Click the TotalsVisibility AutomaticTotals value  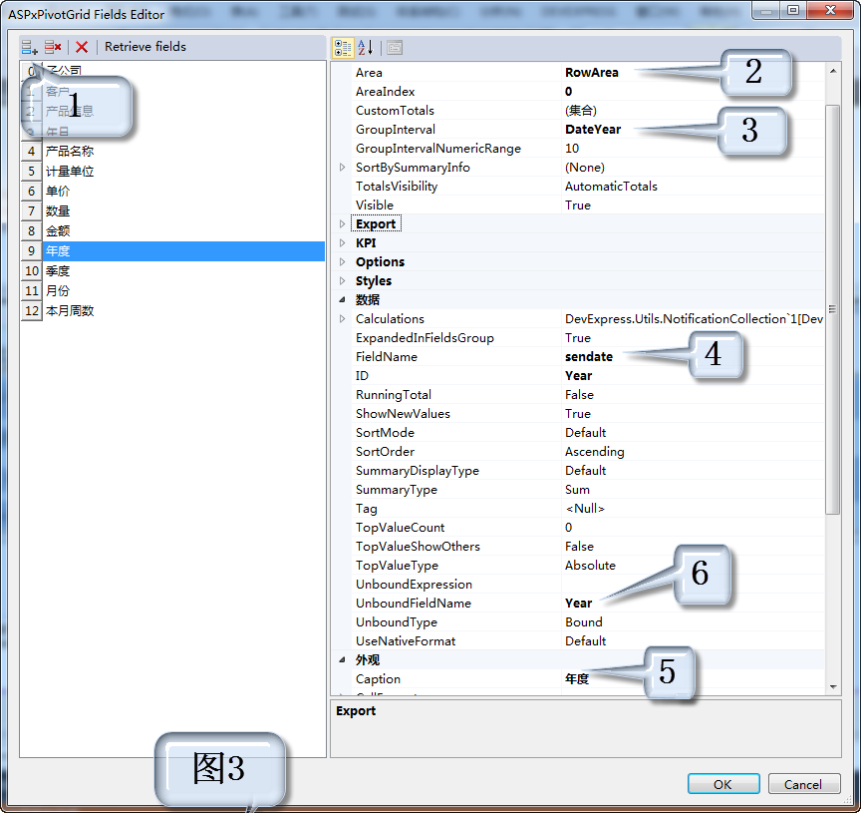pos(611,187)
